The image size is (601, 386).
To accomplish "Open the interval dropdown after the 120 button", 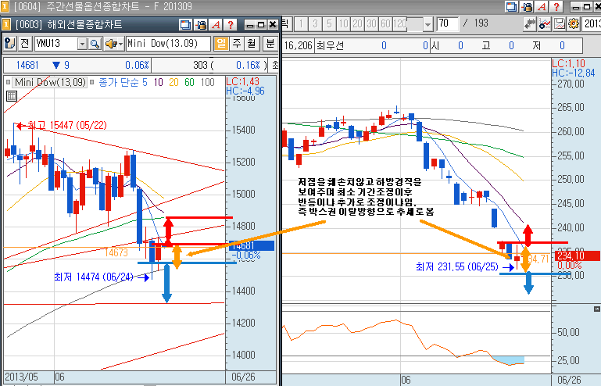I will tap(427, 25).
